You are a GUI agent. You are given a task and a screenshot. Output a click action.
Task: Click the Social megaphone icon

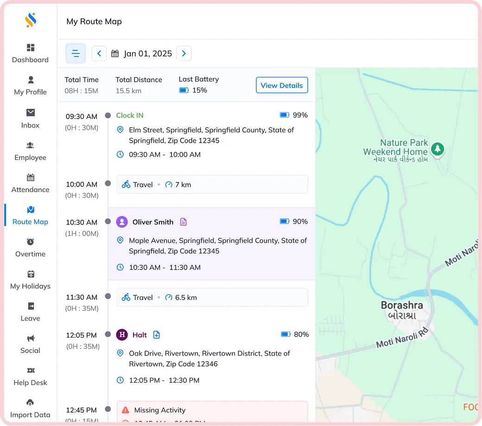(x=31, y=338)
